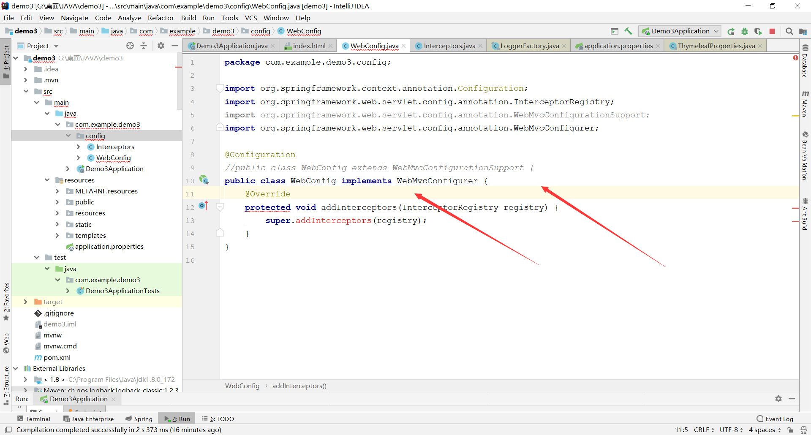This screenshot has height=435, width=811.
Task: Expand the .idea folder
Action: coord(26,69)
